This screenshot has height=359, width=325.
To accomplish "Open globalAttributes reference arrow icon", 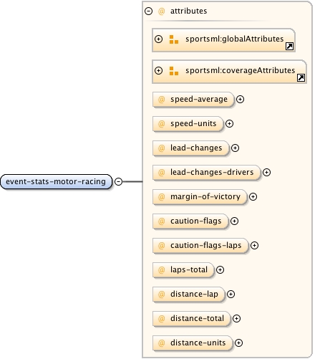I will click(x=289, y=46).
